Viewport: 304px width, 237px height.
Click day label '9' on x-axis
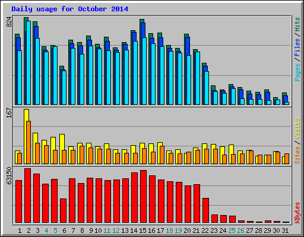point(91,230)
